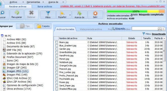Select Documento de texto (87) category
This screenshot has height=91, width=167.
(21, 46)
